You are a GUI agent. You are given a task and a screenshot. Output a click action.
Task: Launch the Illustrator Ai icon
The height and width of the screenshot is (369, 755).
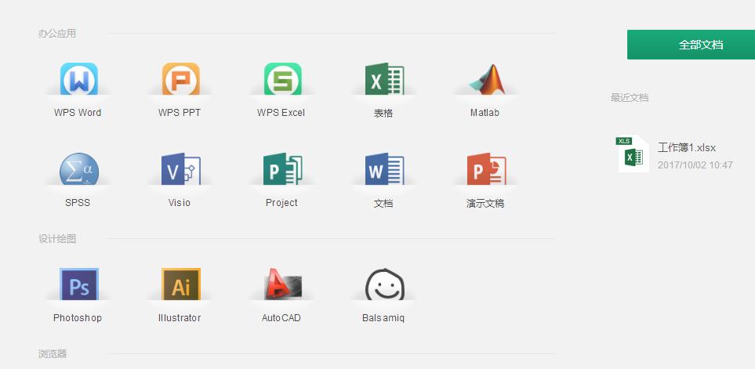click(x=180, y=284)
